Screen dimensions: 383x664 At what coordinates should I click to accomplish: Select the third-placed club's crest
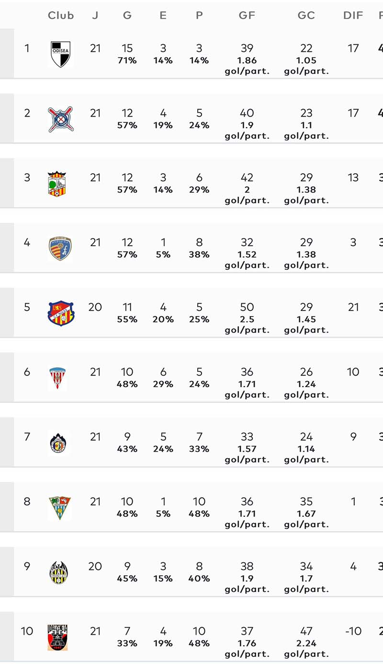57,184
